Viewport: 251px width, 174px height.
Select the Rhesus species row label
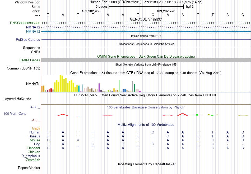coord(34,136)
